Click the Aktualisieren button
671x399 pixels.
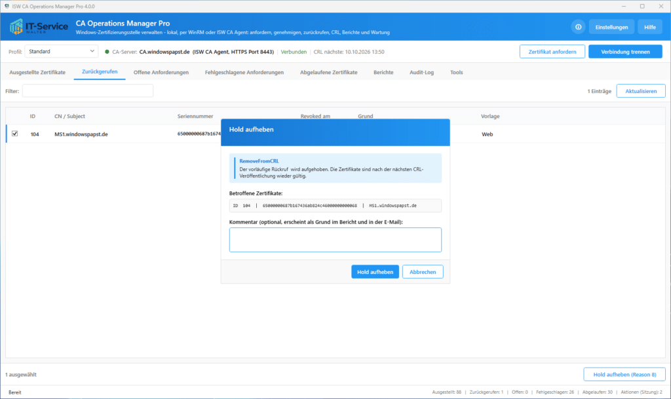tap(641, 91)
